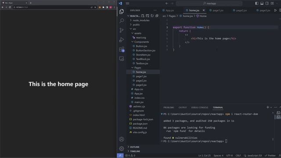Click Spaces: 4 indentation setting

pos(218,155)
